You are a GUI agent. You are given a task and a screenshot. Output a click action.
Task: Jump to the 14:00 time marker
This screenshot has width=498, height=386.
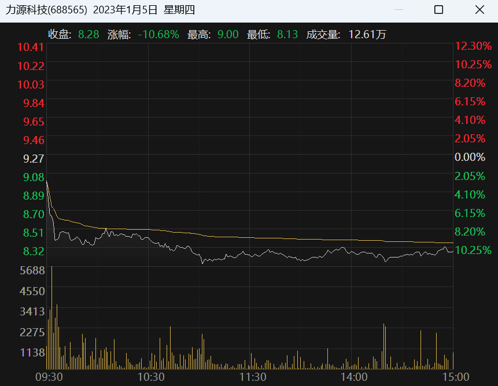[353, 377]
